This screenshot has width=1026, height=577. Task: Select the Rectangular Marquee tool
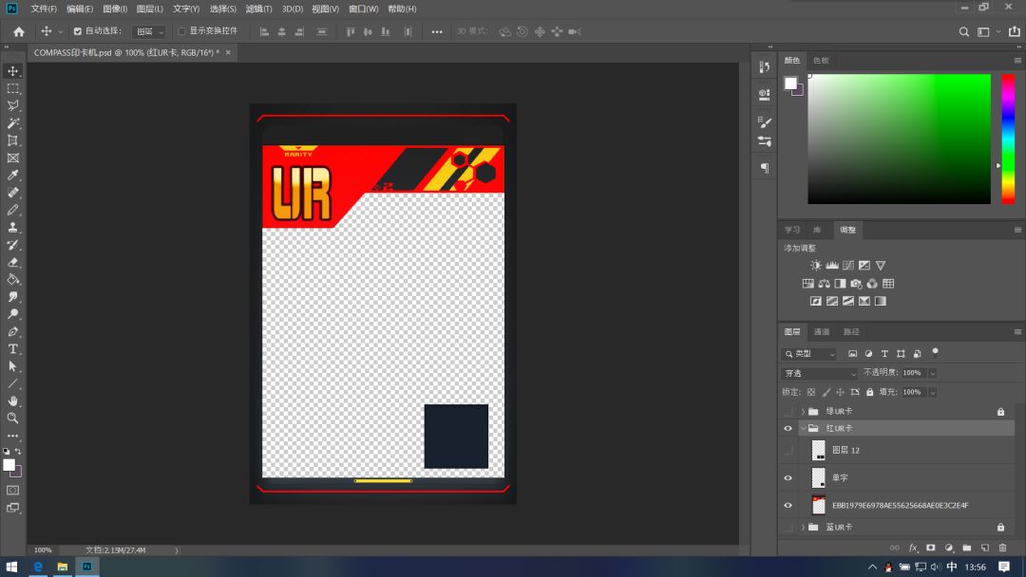pyautogui.click(x=13, y=88)
